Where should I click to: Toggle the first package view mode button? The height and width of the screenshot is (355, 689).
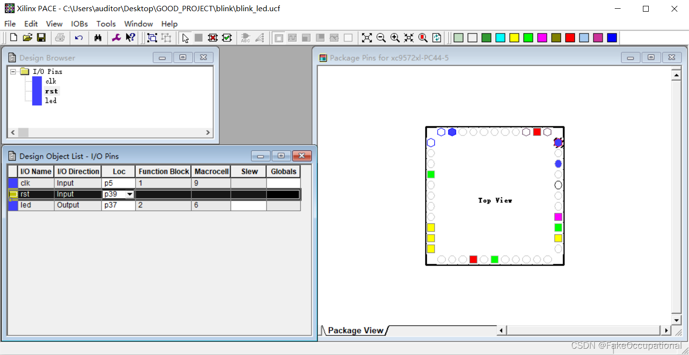coord(279,38)
